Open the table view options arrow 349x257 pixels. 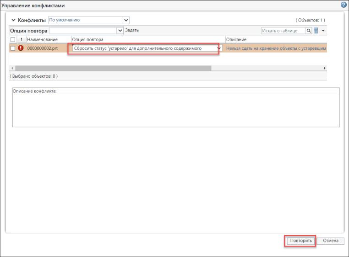click(323, 31)
